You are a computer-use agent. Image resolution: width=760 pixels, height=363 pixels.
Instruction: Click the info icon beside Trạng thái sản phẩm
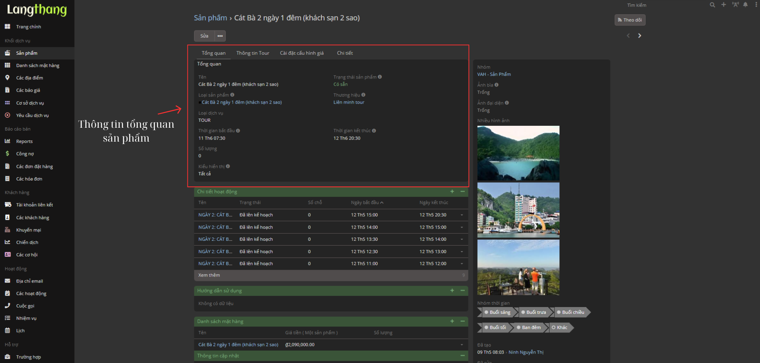(x=380, y=77)
